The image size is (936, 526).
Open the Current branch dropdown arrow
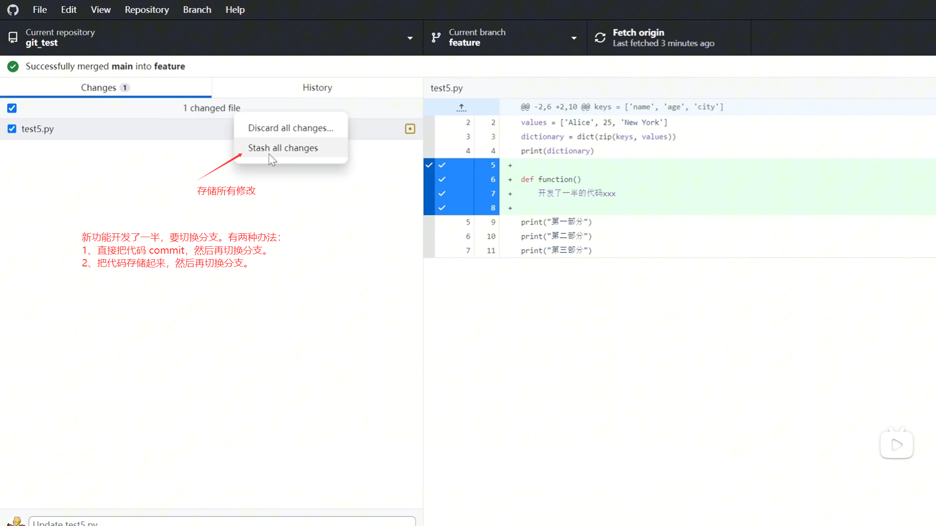tap(574, 38)
